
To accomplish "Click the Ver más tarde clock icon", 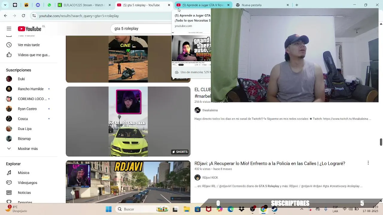I will tap(9, 45).
